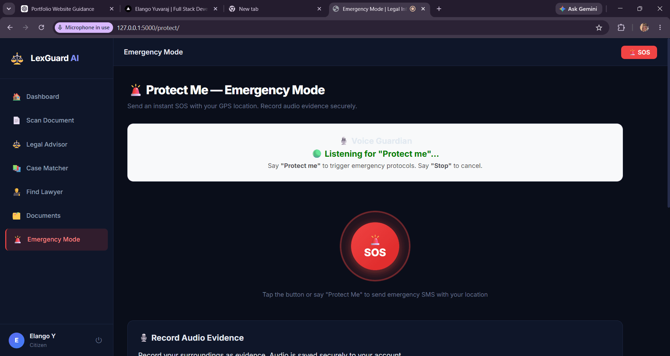Click the Record Audio Evidence microphone icon
This screenshot has width=670, height=356.
pos(143,338)
